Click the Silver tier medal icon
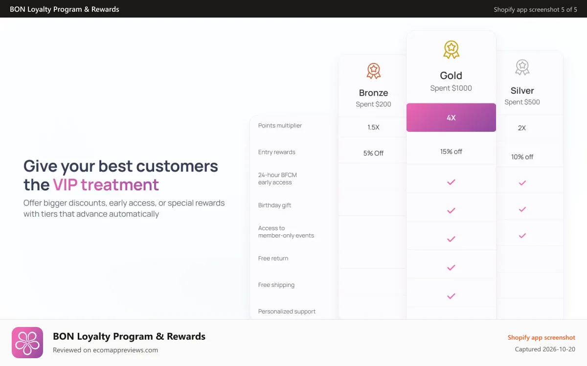This screenshot has width=587, height=366. click(x=522, y=67)
